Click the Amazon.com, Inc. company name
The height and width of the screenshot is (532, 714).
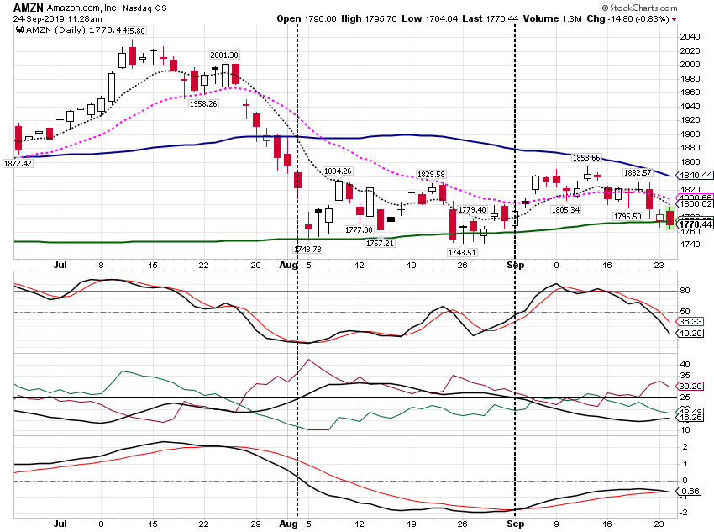82,8
